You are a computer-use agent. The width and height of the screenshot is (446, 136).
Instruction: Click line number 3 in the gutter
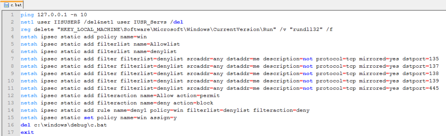tap(12, 30)
